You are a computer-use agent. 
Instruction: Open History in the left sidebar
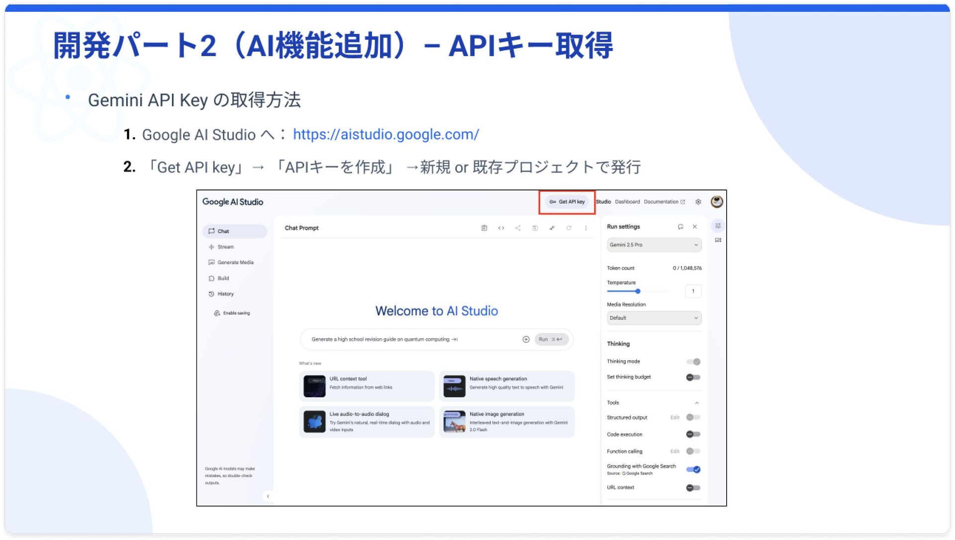click(235, 294)
